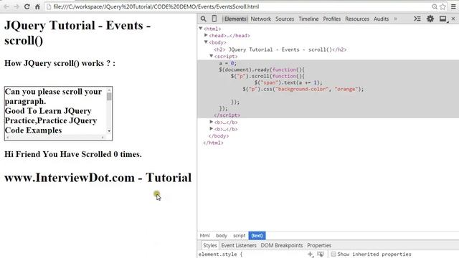This screenshot has height=258, width=459.
Task: Select the Styles sidebar tab
Action: [209, 245]
